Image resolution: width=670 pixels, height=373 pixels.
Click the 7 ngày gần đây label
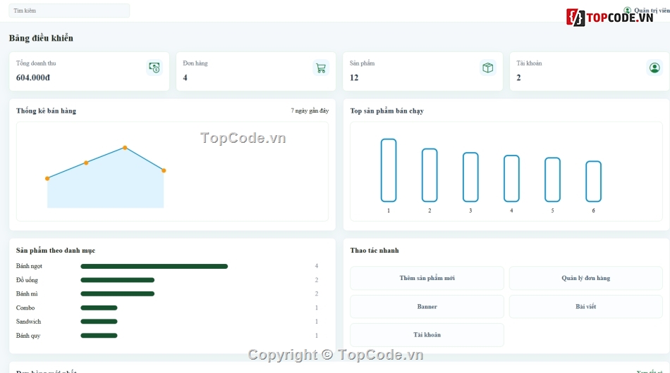310,110
